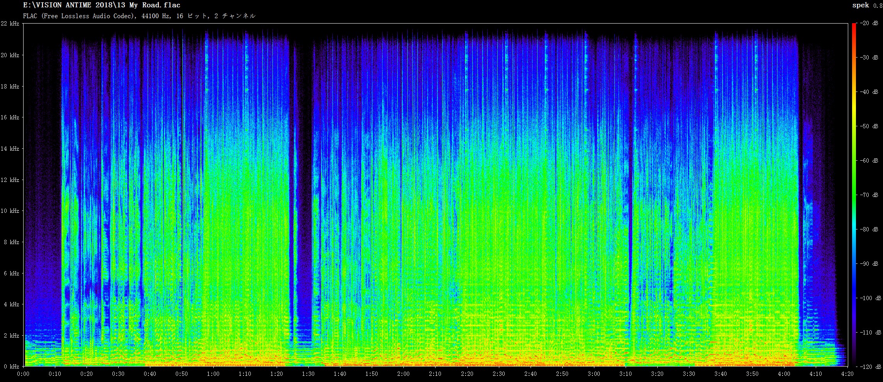Viewport: 883px width, 382px height.
Task: Click the "3:30" time axis label
Action: [x=689, y=374]
